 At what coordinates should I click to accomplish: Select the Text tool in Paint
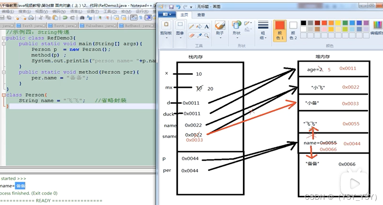pyautogui.click(x=207, y=27)
